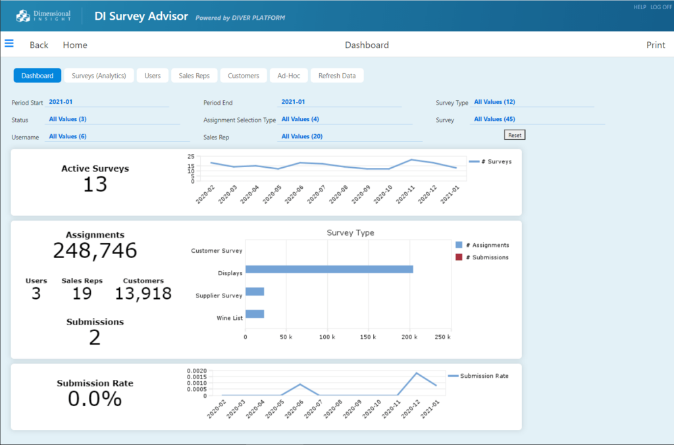The image size is (674, 445).
Task: Switch to the Surveys (Analytics) tab
Action: [x=99, y=76]
